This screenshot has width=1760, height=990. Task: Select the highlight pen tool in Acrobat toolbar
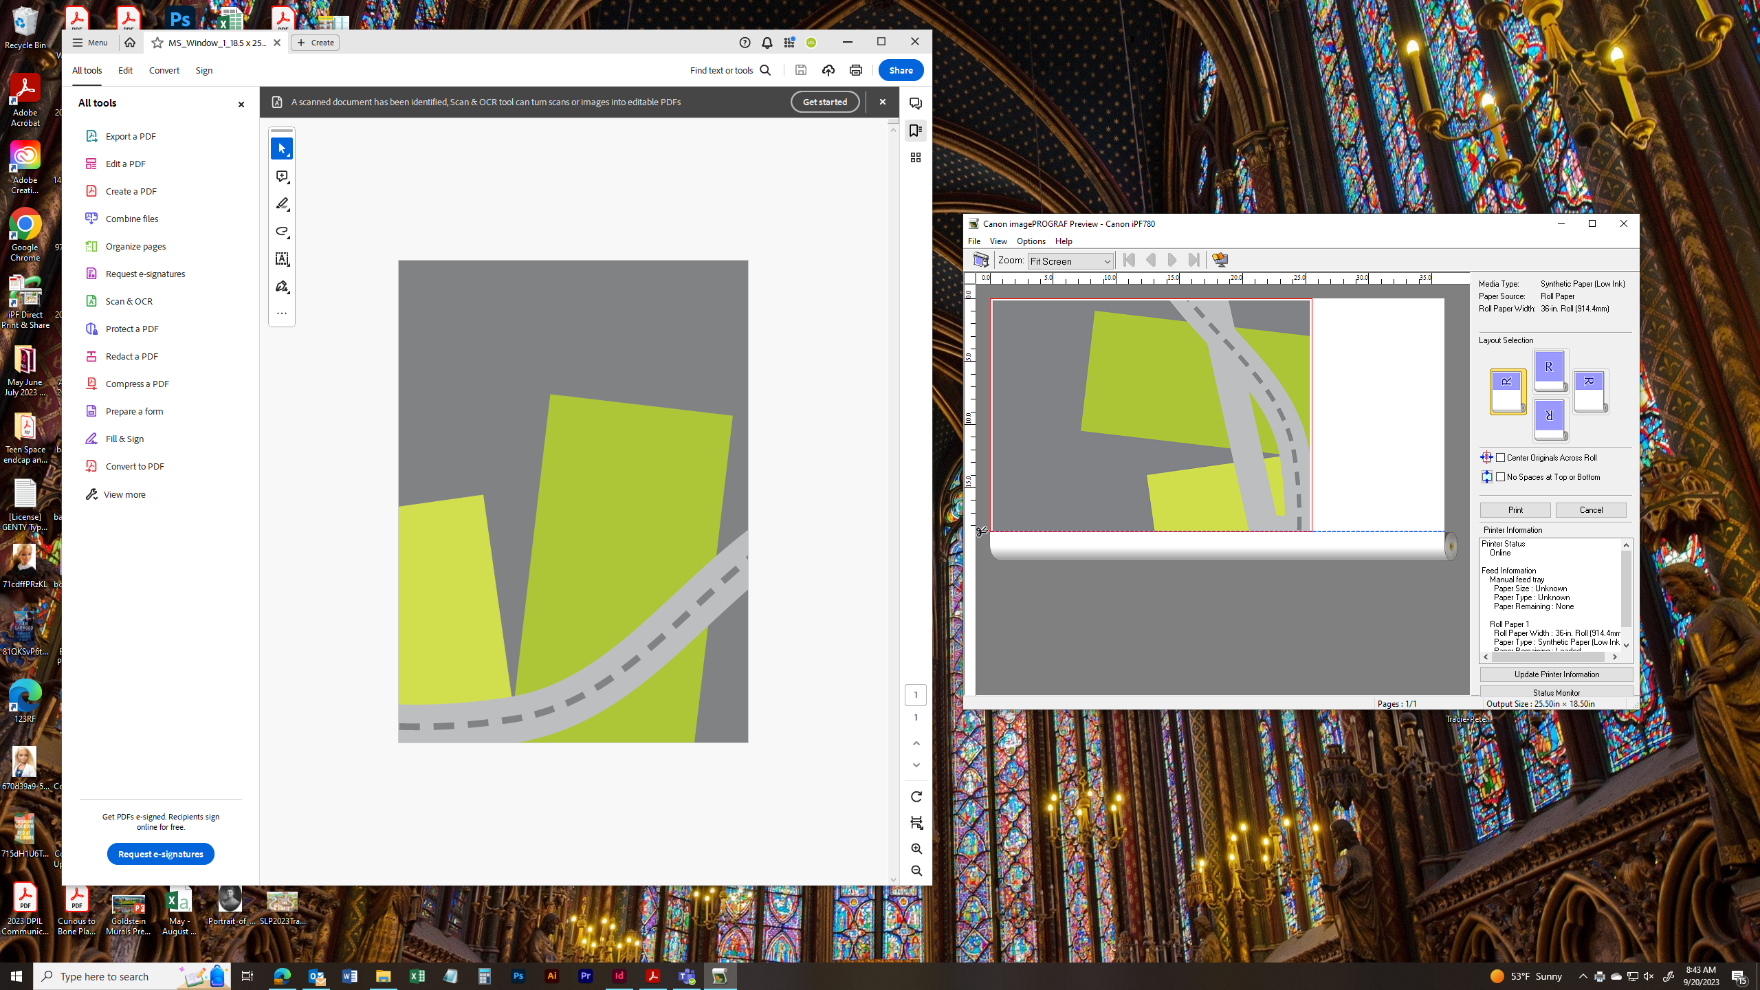(282, 204)
